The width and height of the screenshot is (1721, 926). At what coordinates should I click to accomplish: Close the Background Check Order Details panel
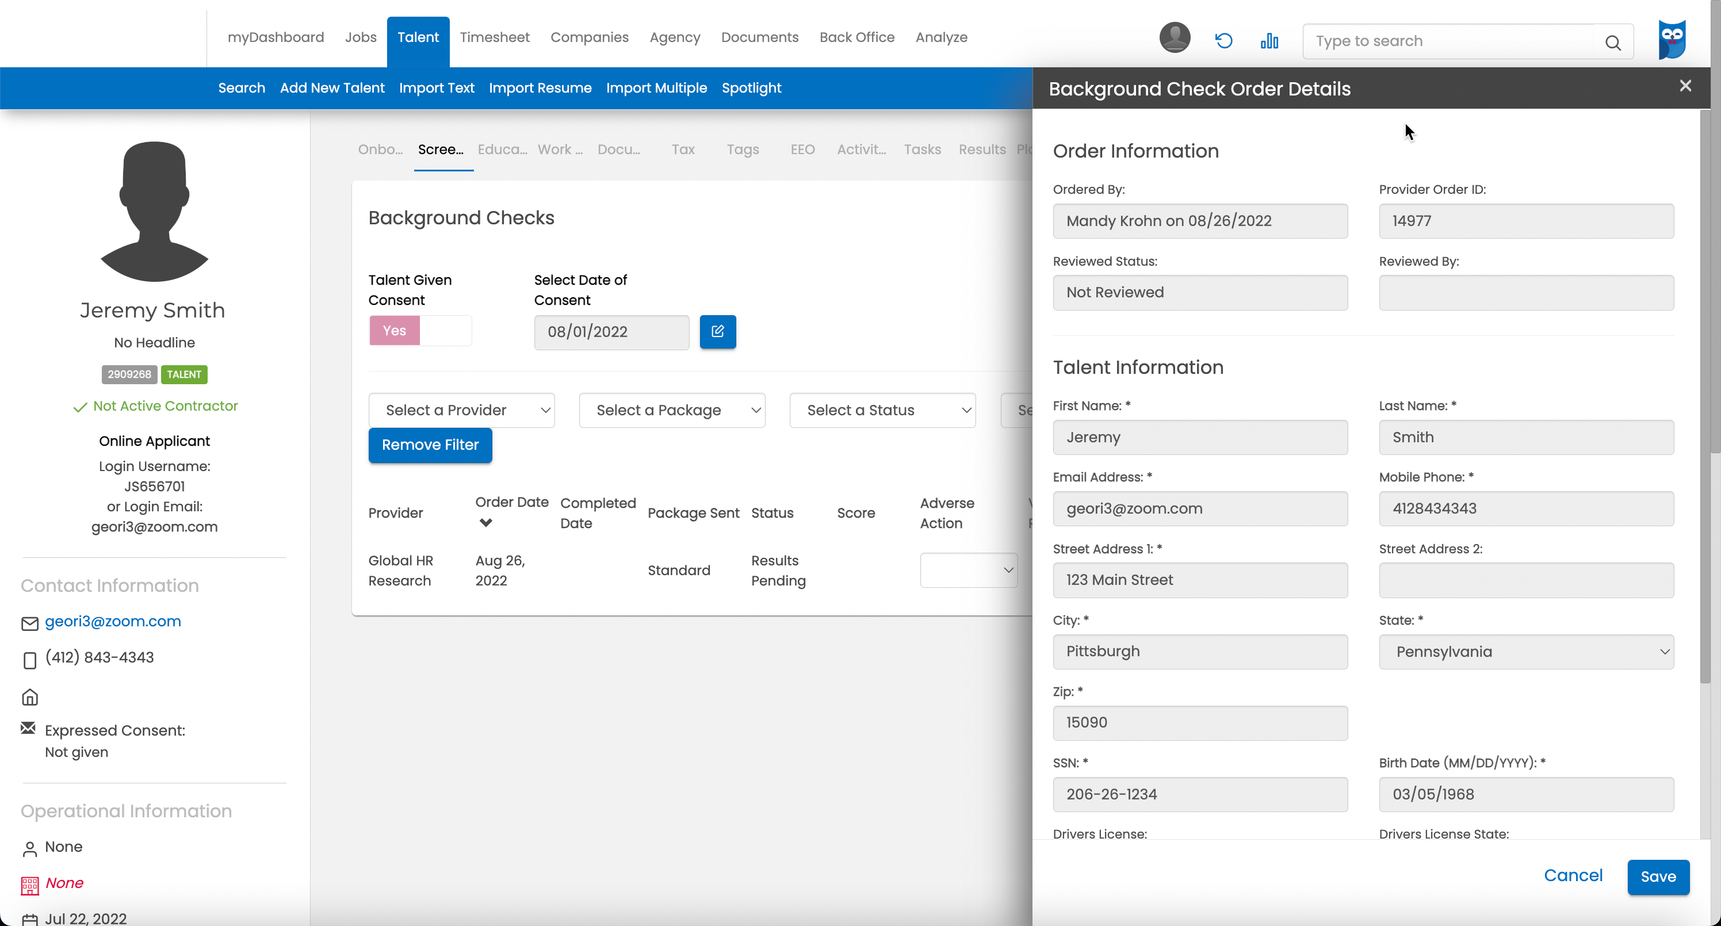[x=1685, y=86]
